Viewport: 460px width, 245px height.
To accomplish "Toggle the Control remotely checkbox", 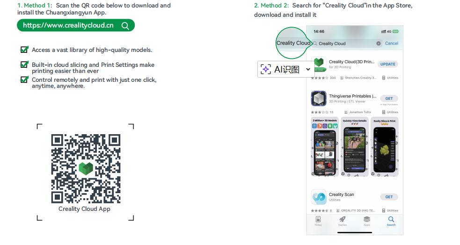I will coord(24,79).
